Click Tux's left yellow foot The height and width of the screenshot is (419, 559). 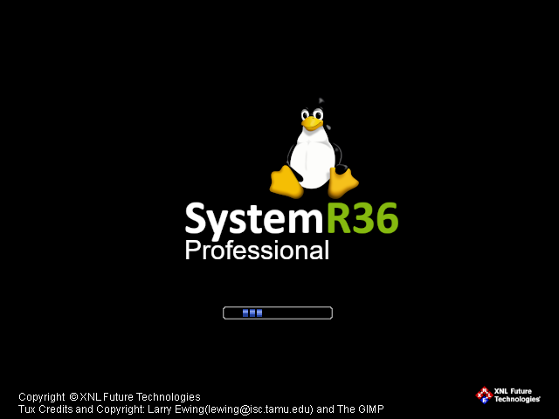286,181
